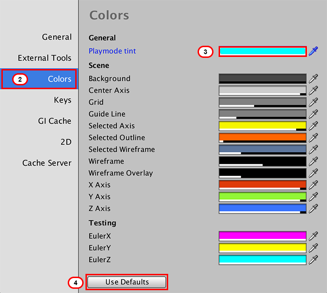Open the Background dark gray color swatch
The image size is (327, 293).
(x=263, y=79)
